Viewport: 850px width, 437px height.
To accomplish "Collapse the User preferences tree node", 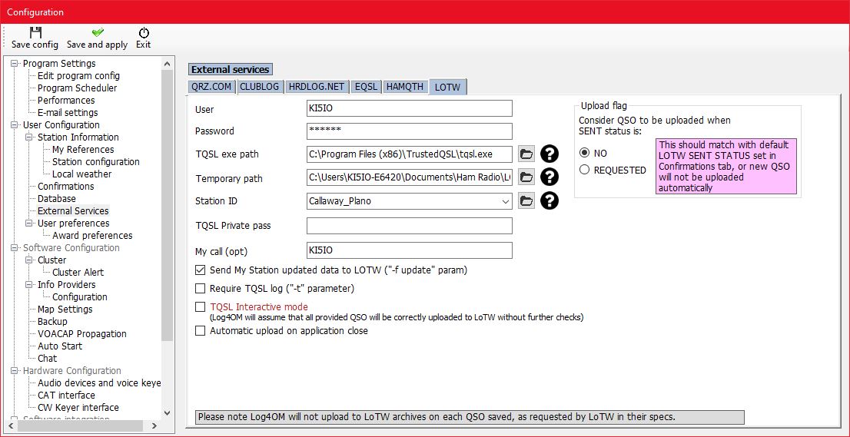I will [28, 223].
